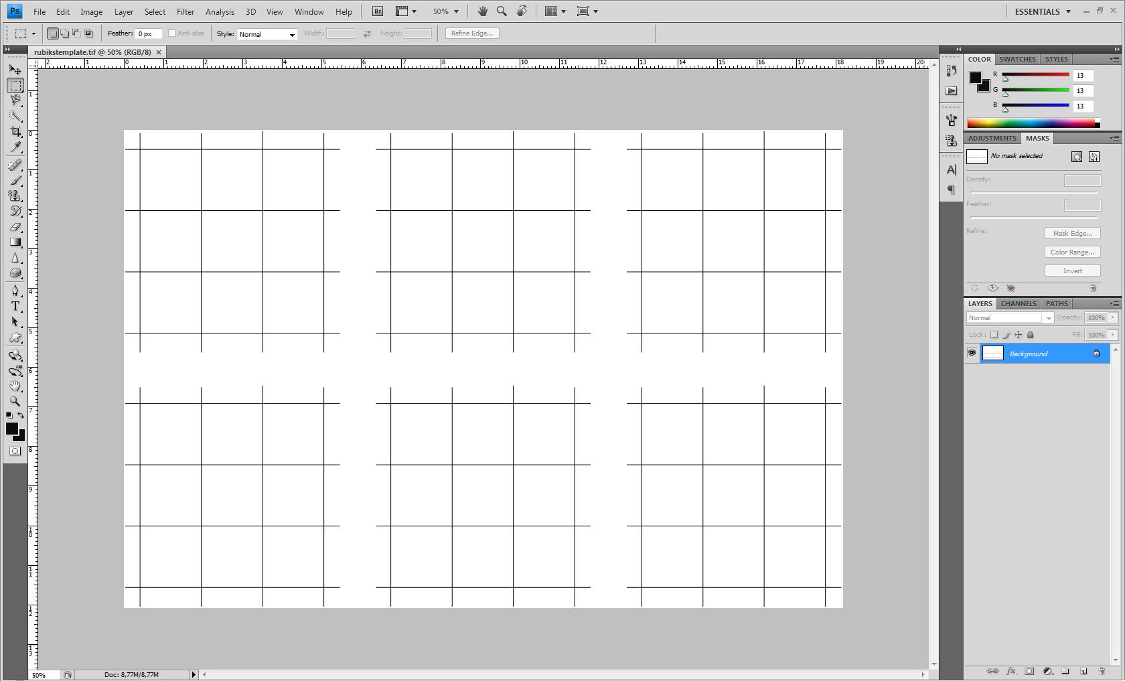Select the Move tool
This screenshot has height=681, width=1125.
15,70
